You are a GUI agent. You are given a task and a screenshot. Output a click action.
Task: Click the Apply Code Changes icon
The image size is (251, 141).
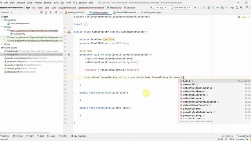[204, 7]
